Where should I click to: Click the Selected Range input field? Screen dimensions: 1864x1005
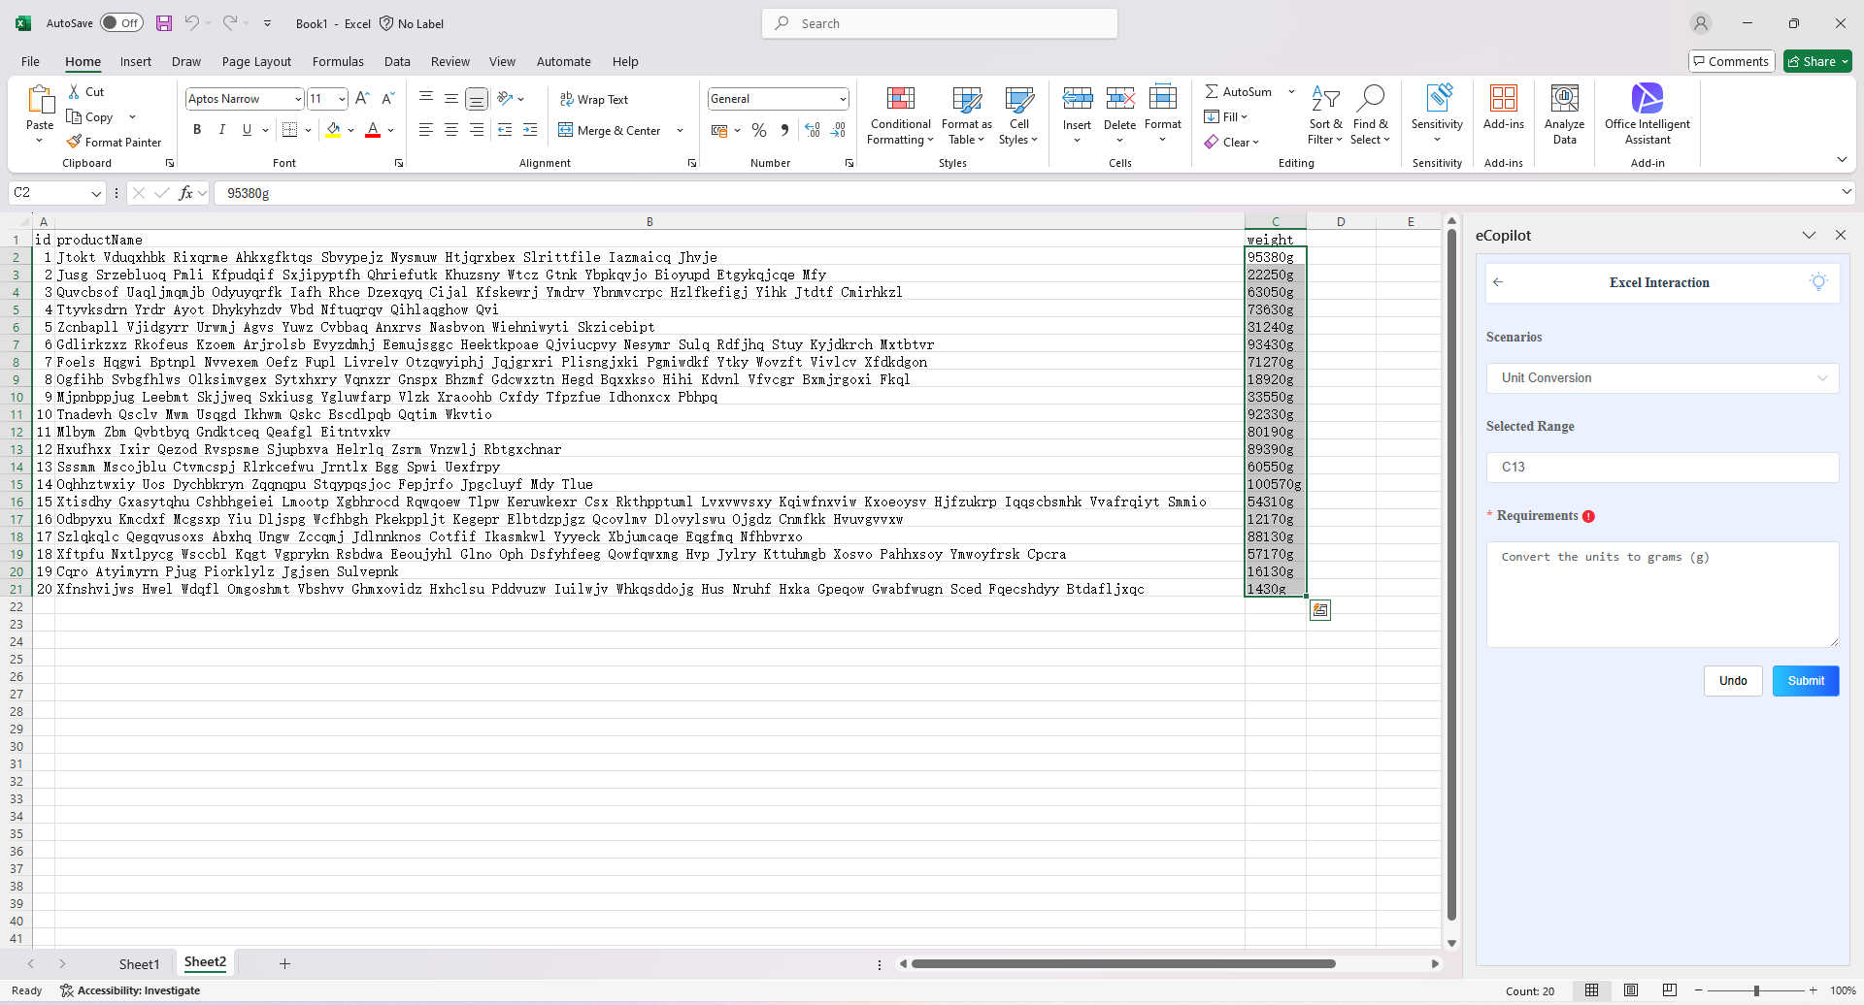point(1661,468)
